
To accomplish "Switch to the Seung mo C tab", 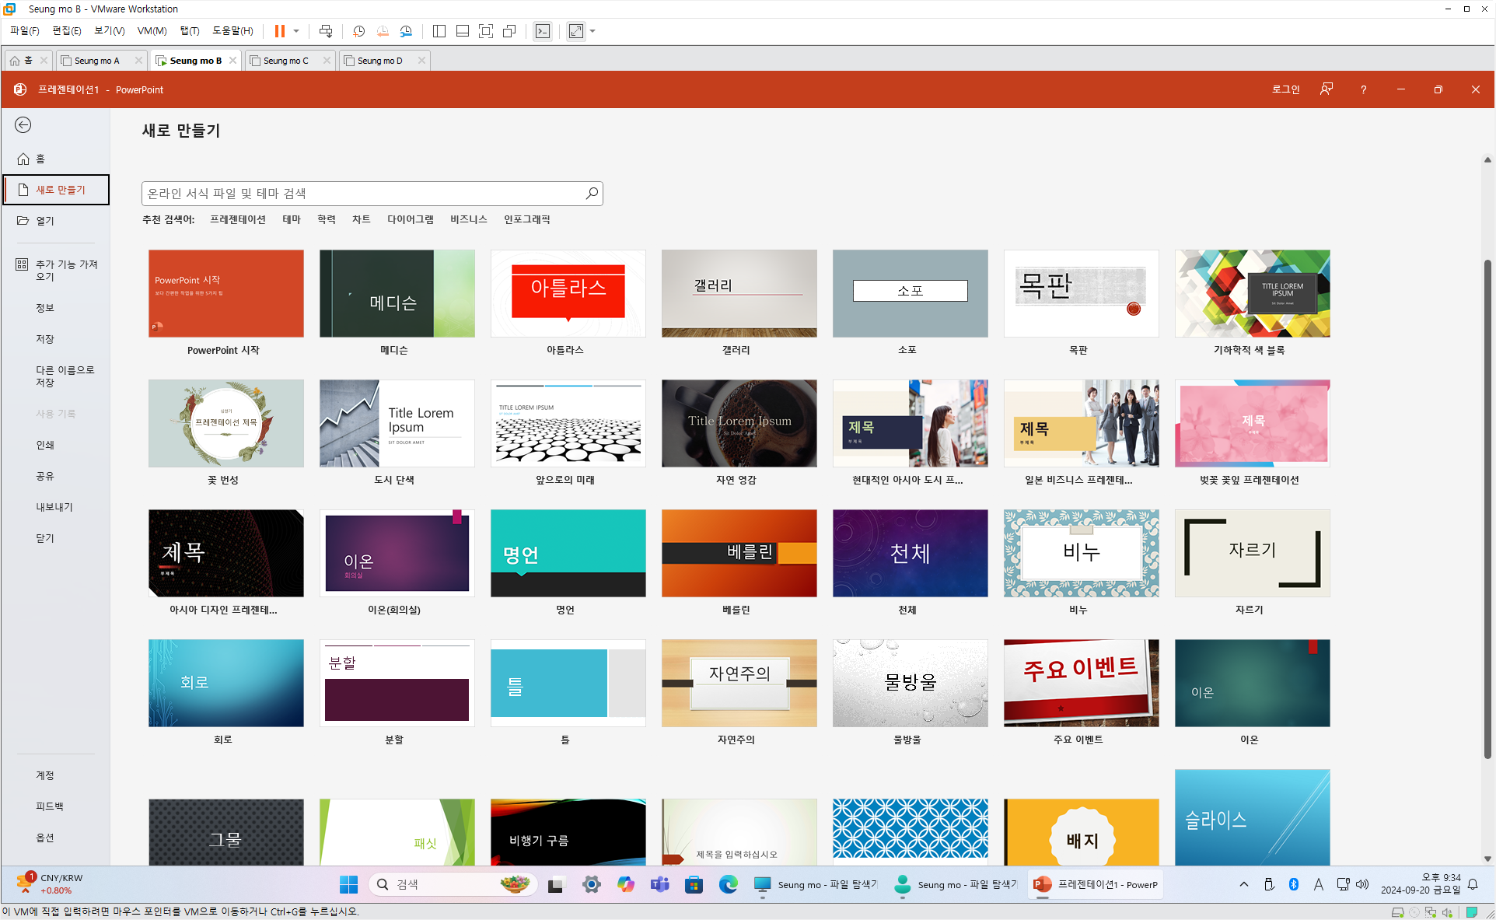I will (x=285, y=61).
